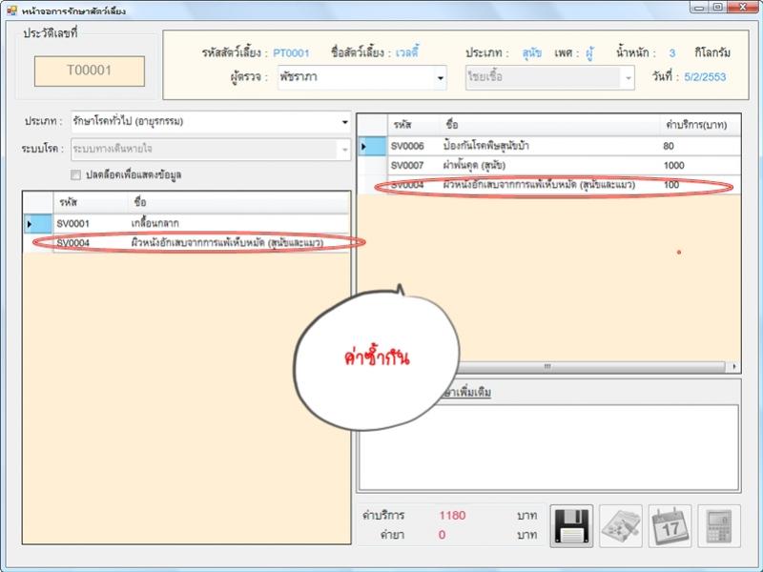Click pet code value PT0001
The height and width of the screenshot is (572, 763).
tap(291, 53)
